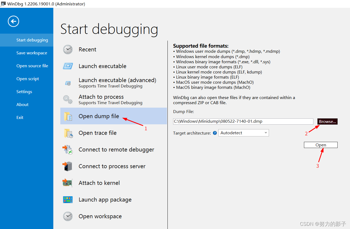Click the Open trace file folder icon
The height and width of the screenshot is (229, 350).
coord(68,133)
